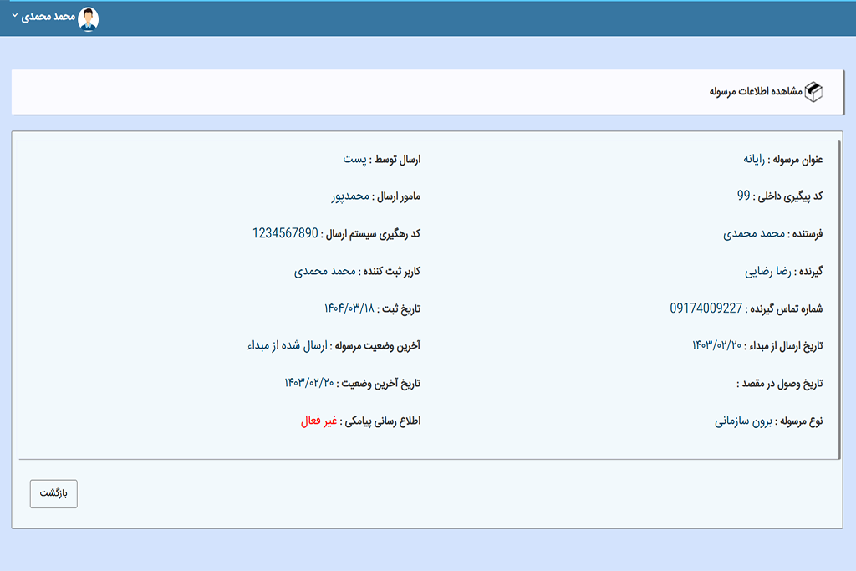
Task: Click the user avatar icon in header
Action: coord(88,18)
